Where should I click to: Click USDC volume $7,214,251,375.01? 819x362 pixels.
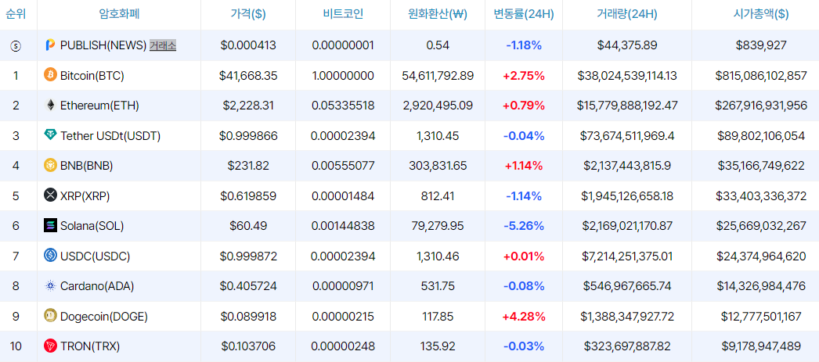pyautogui.click(x=627, y=256)
